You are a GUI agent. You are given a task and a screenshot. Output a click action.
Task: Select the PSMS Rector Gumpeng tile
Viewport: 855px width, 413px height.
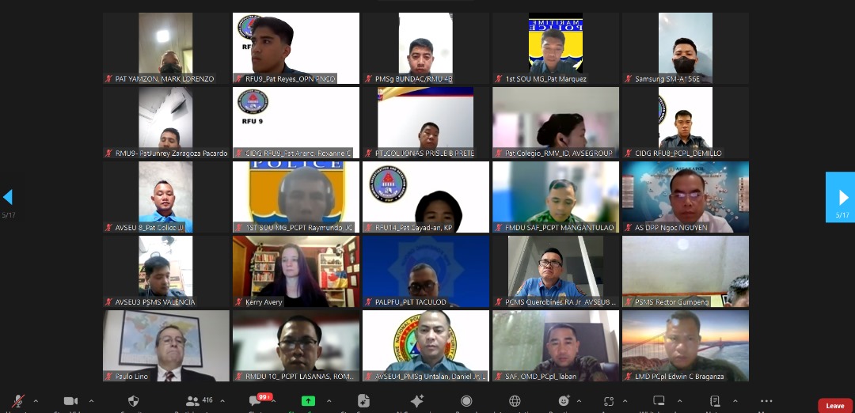[x=686, y=271]
